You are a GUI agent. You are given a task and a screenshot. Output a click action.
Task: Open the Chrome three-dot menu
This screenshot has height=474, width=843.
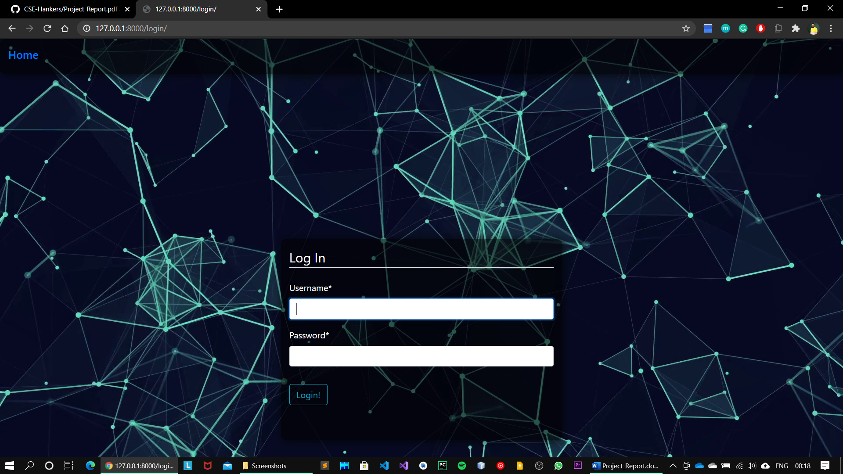pyautogui.click(x=831, y=29)
